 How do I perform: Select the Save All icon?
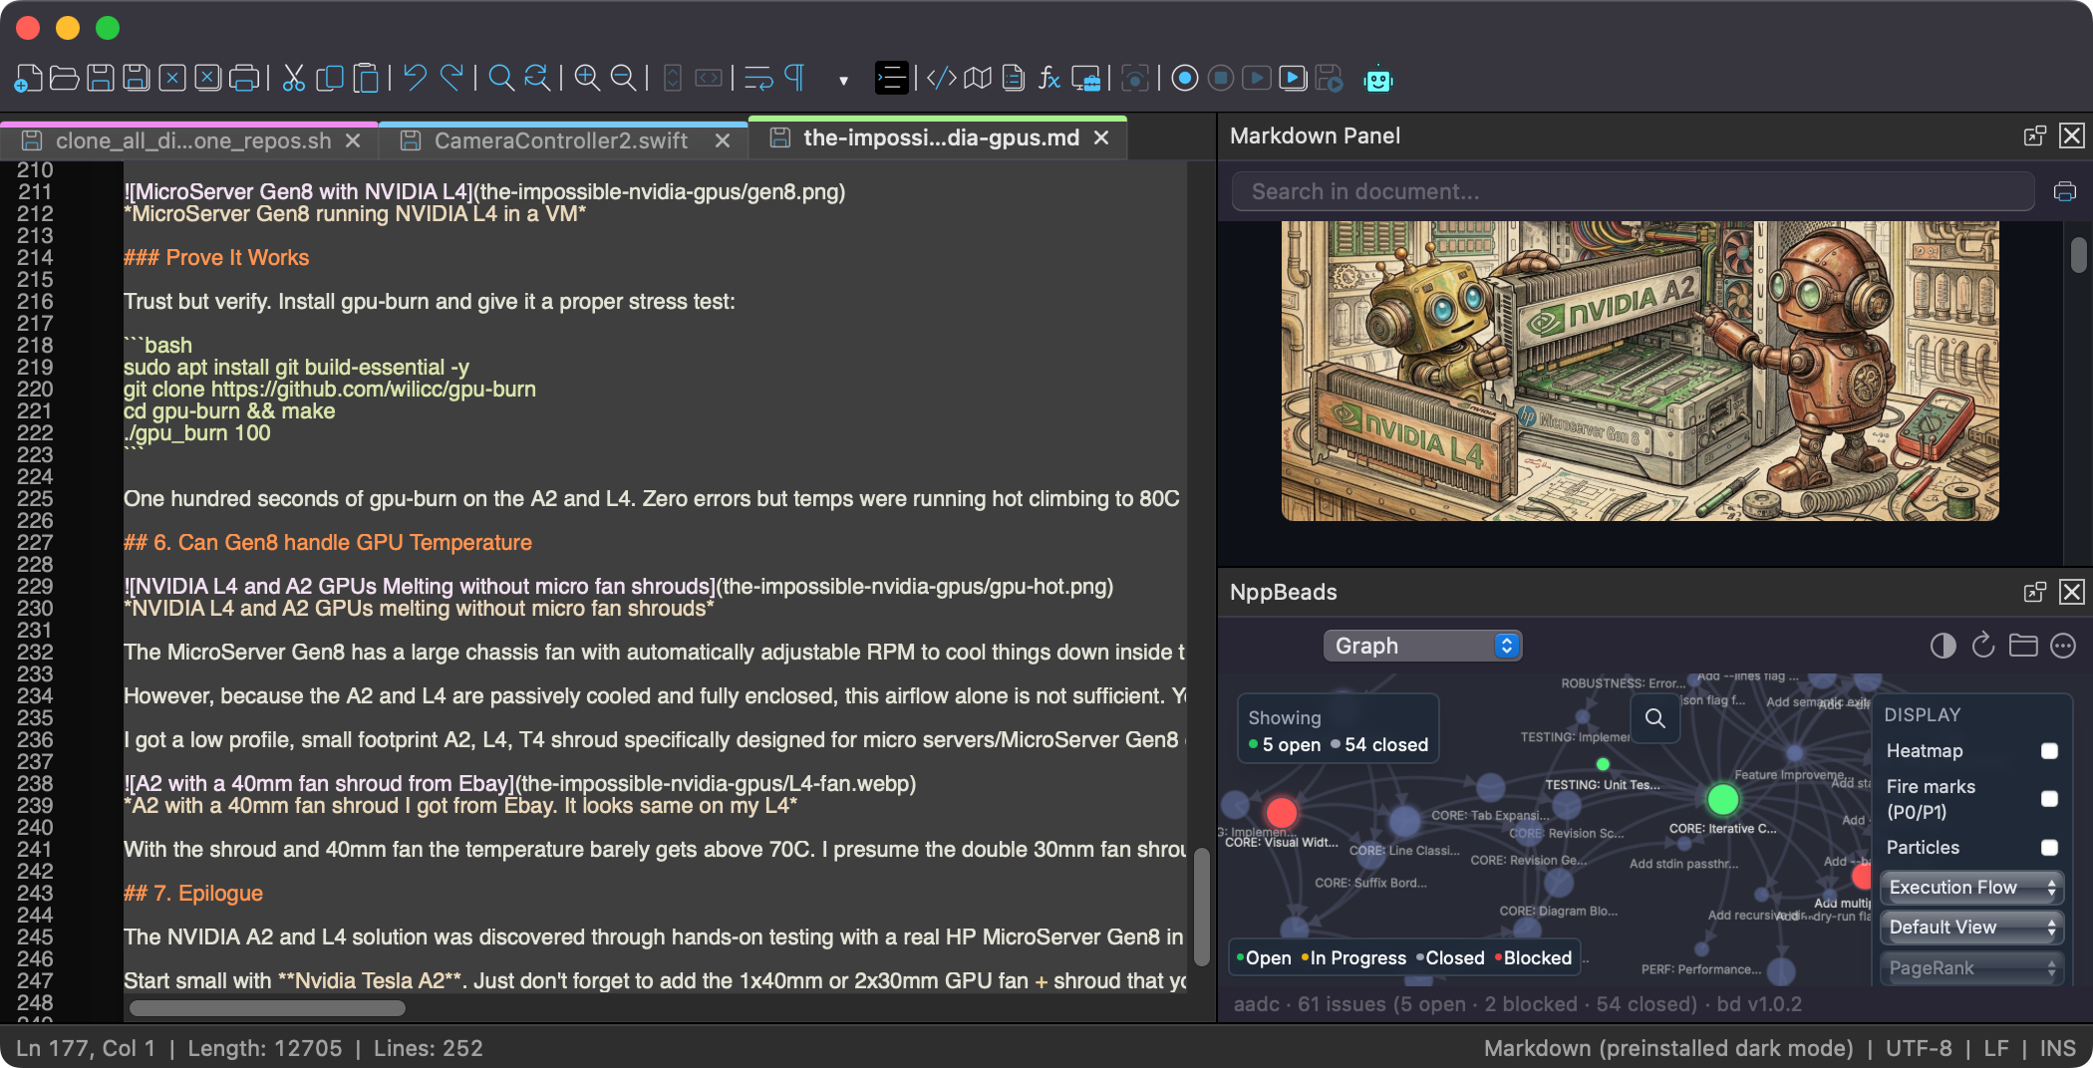pos(136,78)
